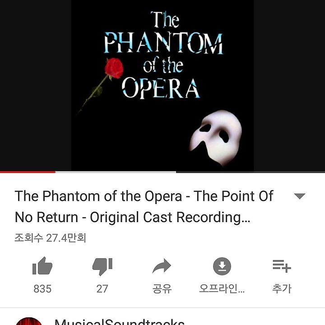Tap the video title text to expand
The image size is (325, 325).
(x=144, y=206)
